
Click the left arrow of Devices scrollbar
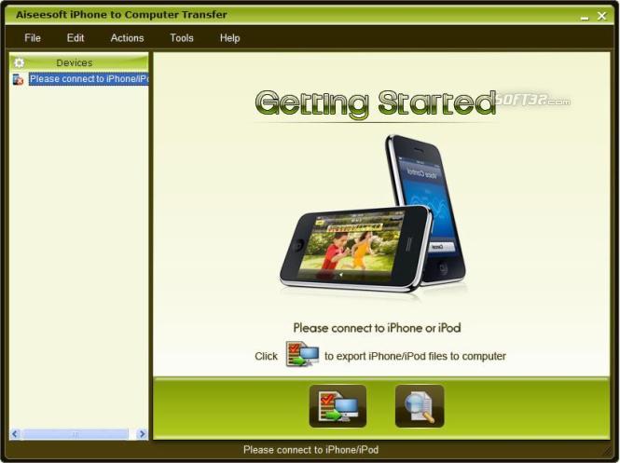[15, 434]
